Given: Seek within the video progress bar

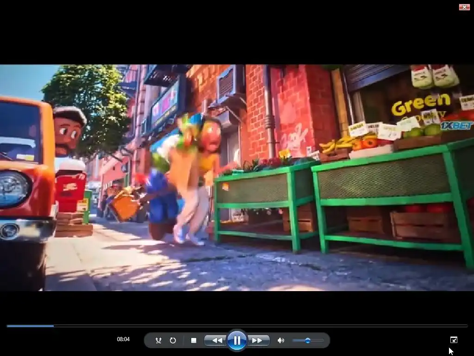Looking at the screenshot, I should click(237, 326).
